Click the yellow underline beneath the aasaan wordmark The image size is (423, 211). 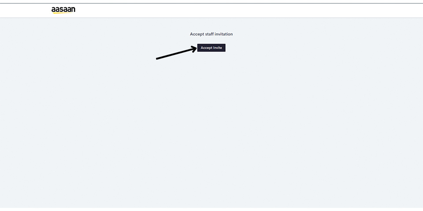pyautogui.click(x=62, y=13)
